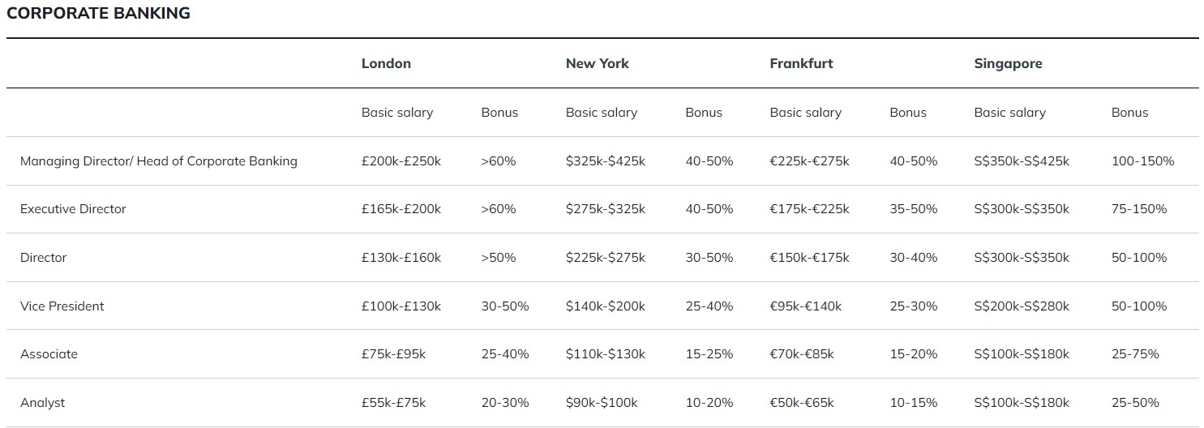The width and height of the screenshot is (1204, 428).
Task: Click New York Analyst salary $90k-$100k
Action: point(602,403)
